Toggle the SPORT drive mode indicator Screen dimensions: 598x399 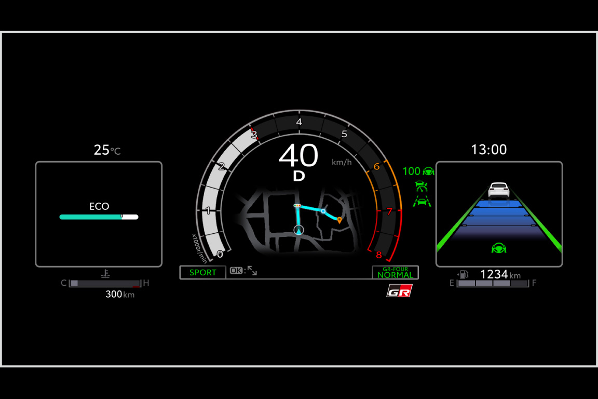202,272
